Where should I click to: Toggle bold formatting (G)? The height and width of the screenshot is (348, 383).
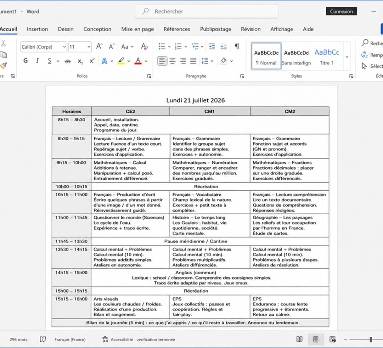pyautogui.click(x=25, y=61)
